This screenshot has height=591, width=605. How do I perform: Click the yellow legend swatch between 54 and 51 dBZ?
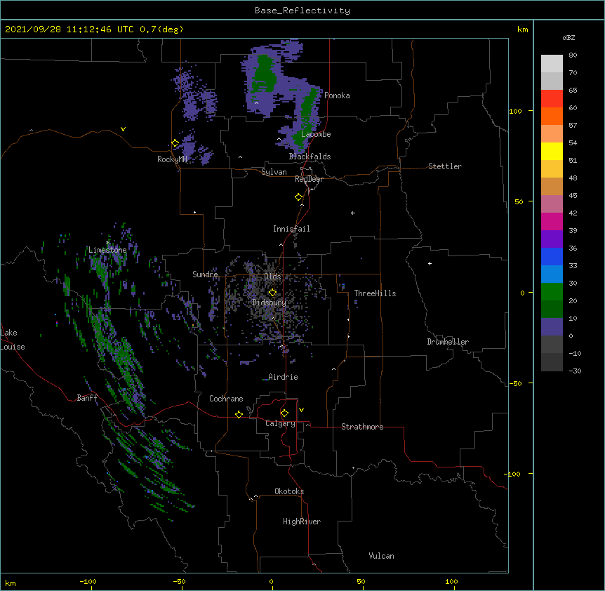552,151
